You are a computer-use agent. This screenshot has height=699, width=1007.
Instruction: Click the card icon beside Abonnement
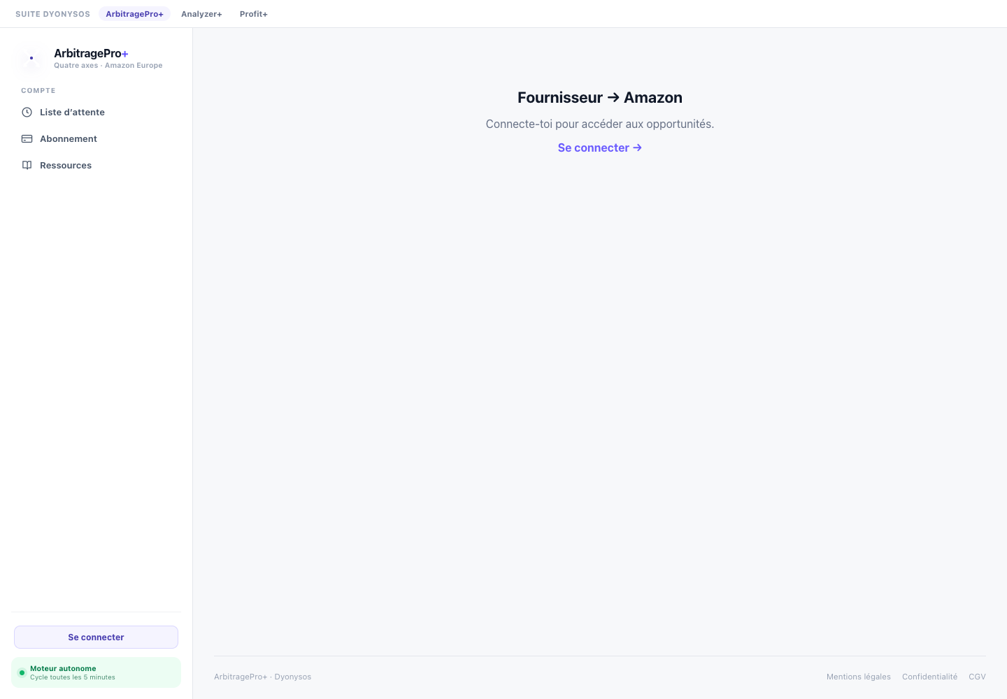[x=27, y=138]
